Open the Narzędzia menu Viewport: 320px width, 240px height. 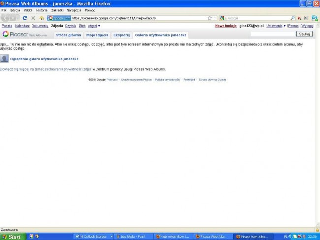[74, 10]
